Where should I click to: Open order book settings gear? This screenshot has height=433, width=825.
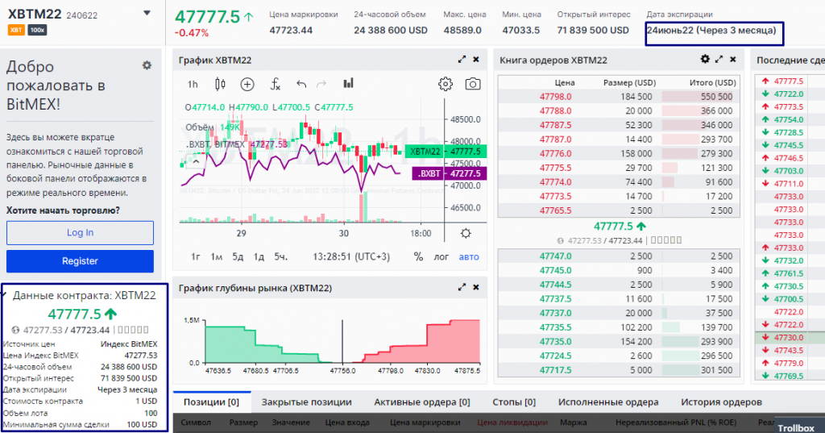(705, 59)
